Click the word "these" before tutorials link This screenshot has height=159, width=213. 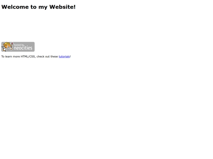coord(54,57)
